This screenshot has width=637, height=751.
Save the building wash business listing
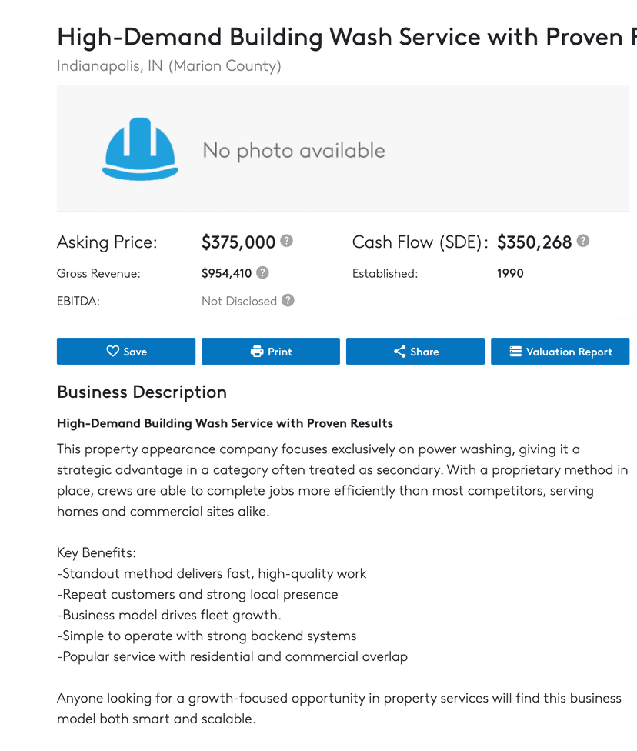[x=126, y=351]
